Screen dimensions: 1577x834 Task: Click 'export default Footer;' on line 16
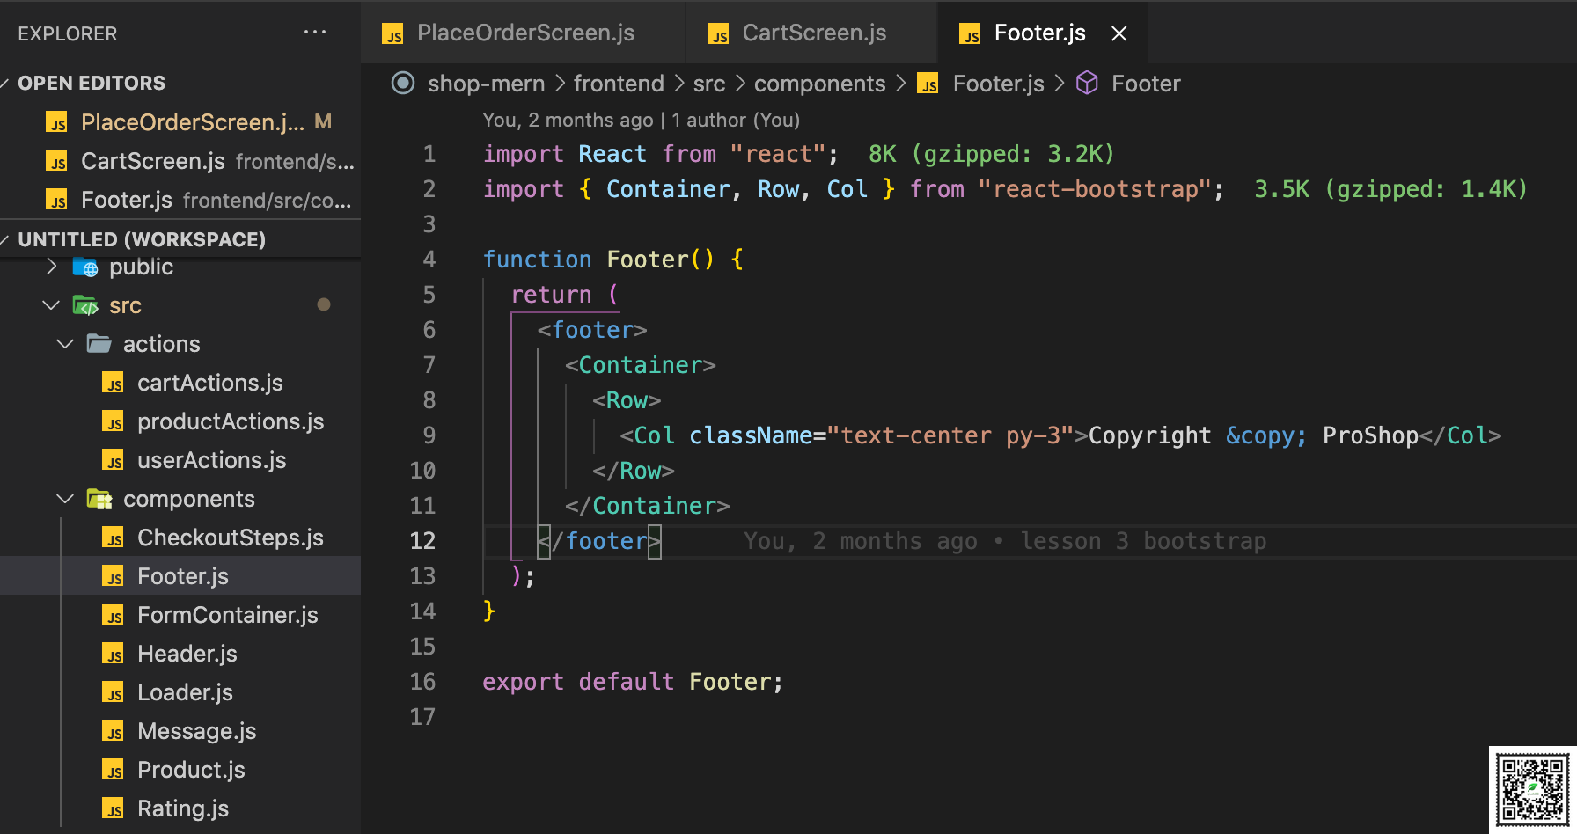click(632, 682)
